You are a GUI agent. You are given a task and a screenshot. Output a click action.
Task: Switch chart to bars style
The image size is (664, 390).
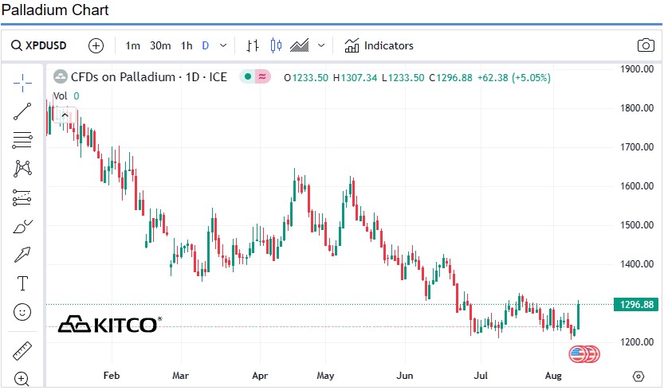[x=253, y=45]
